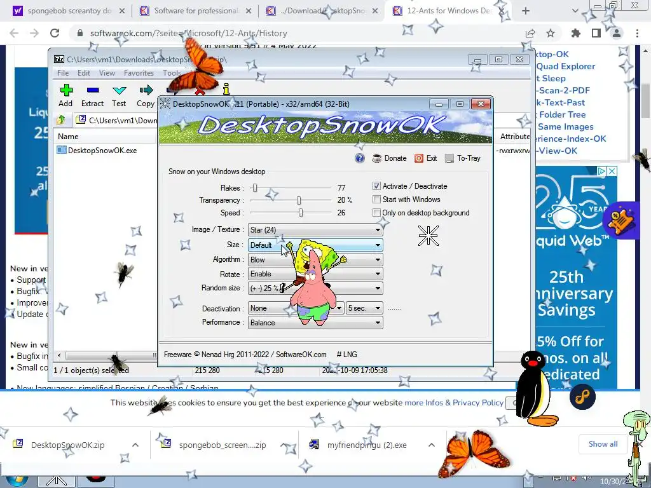Open the Chrome three-dot menu
Image resolution: width=651 pixels, height=488 pixels.
[x=637, y=33]
